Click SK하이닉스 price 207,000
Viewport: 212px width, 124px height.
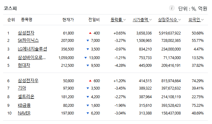(x=67, y=41)
